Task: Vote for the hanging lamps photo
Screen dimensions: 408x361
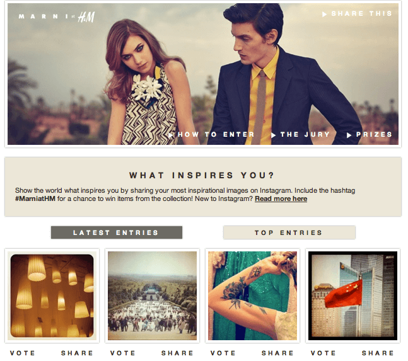Action: [22, 353]
